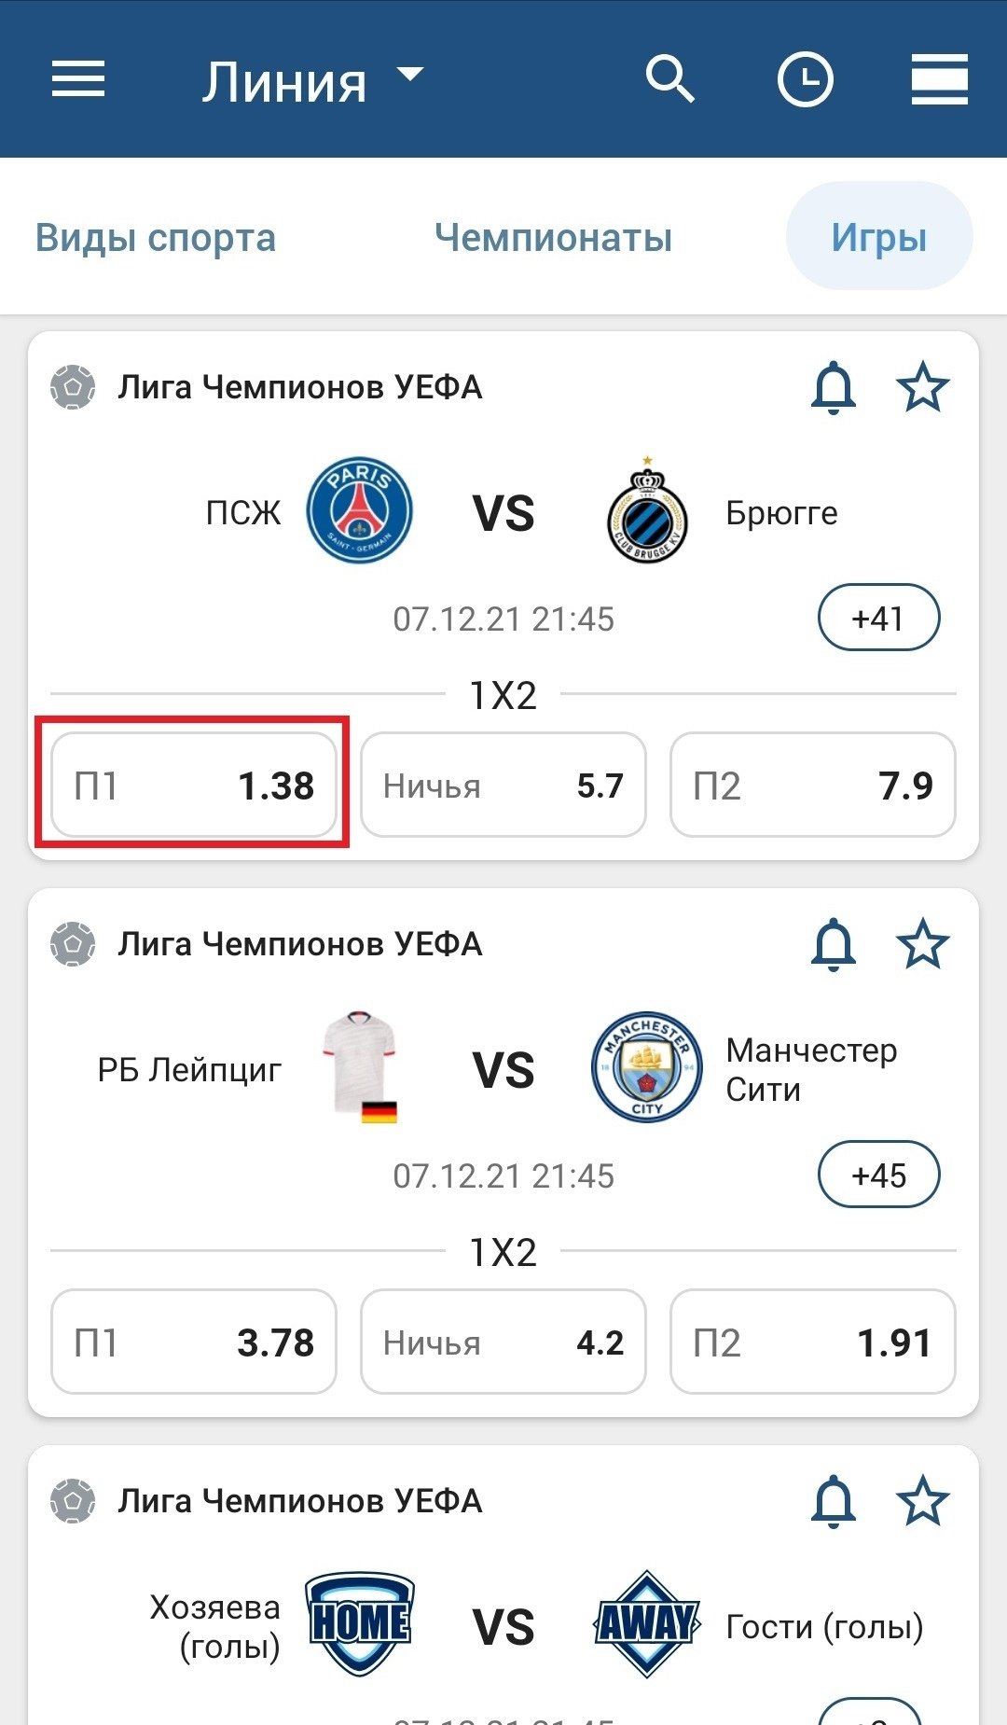1007x1725 pixels.
Task: Tap bell on Хозяева vs Гости match
Action: click(x=833, y=1501)
